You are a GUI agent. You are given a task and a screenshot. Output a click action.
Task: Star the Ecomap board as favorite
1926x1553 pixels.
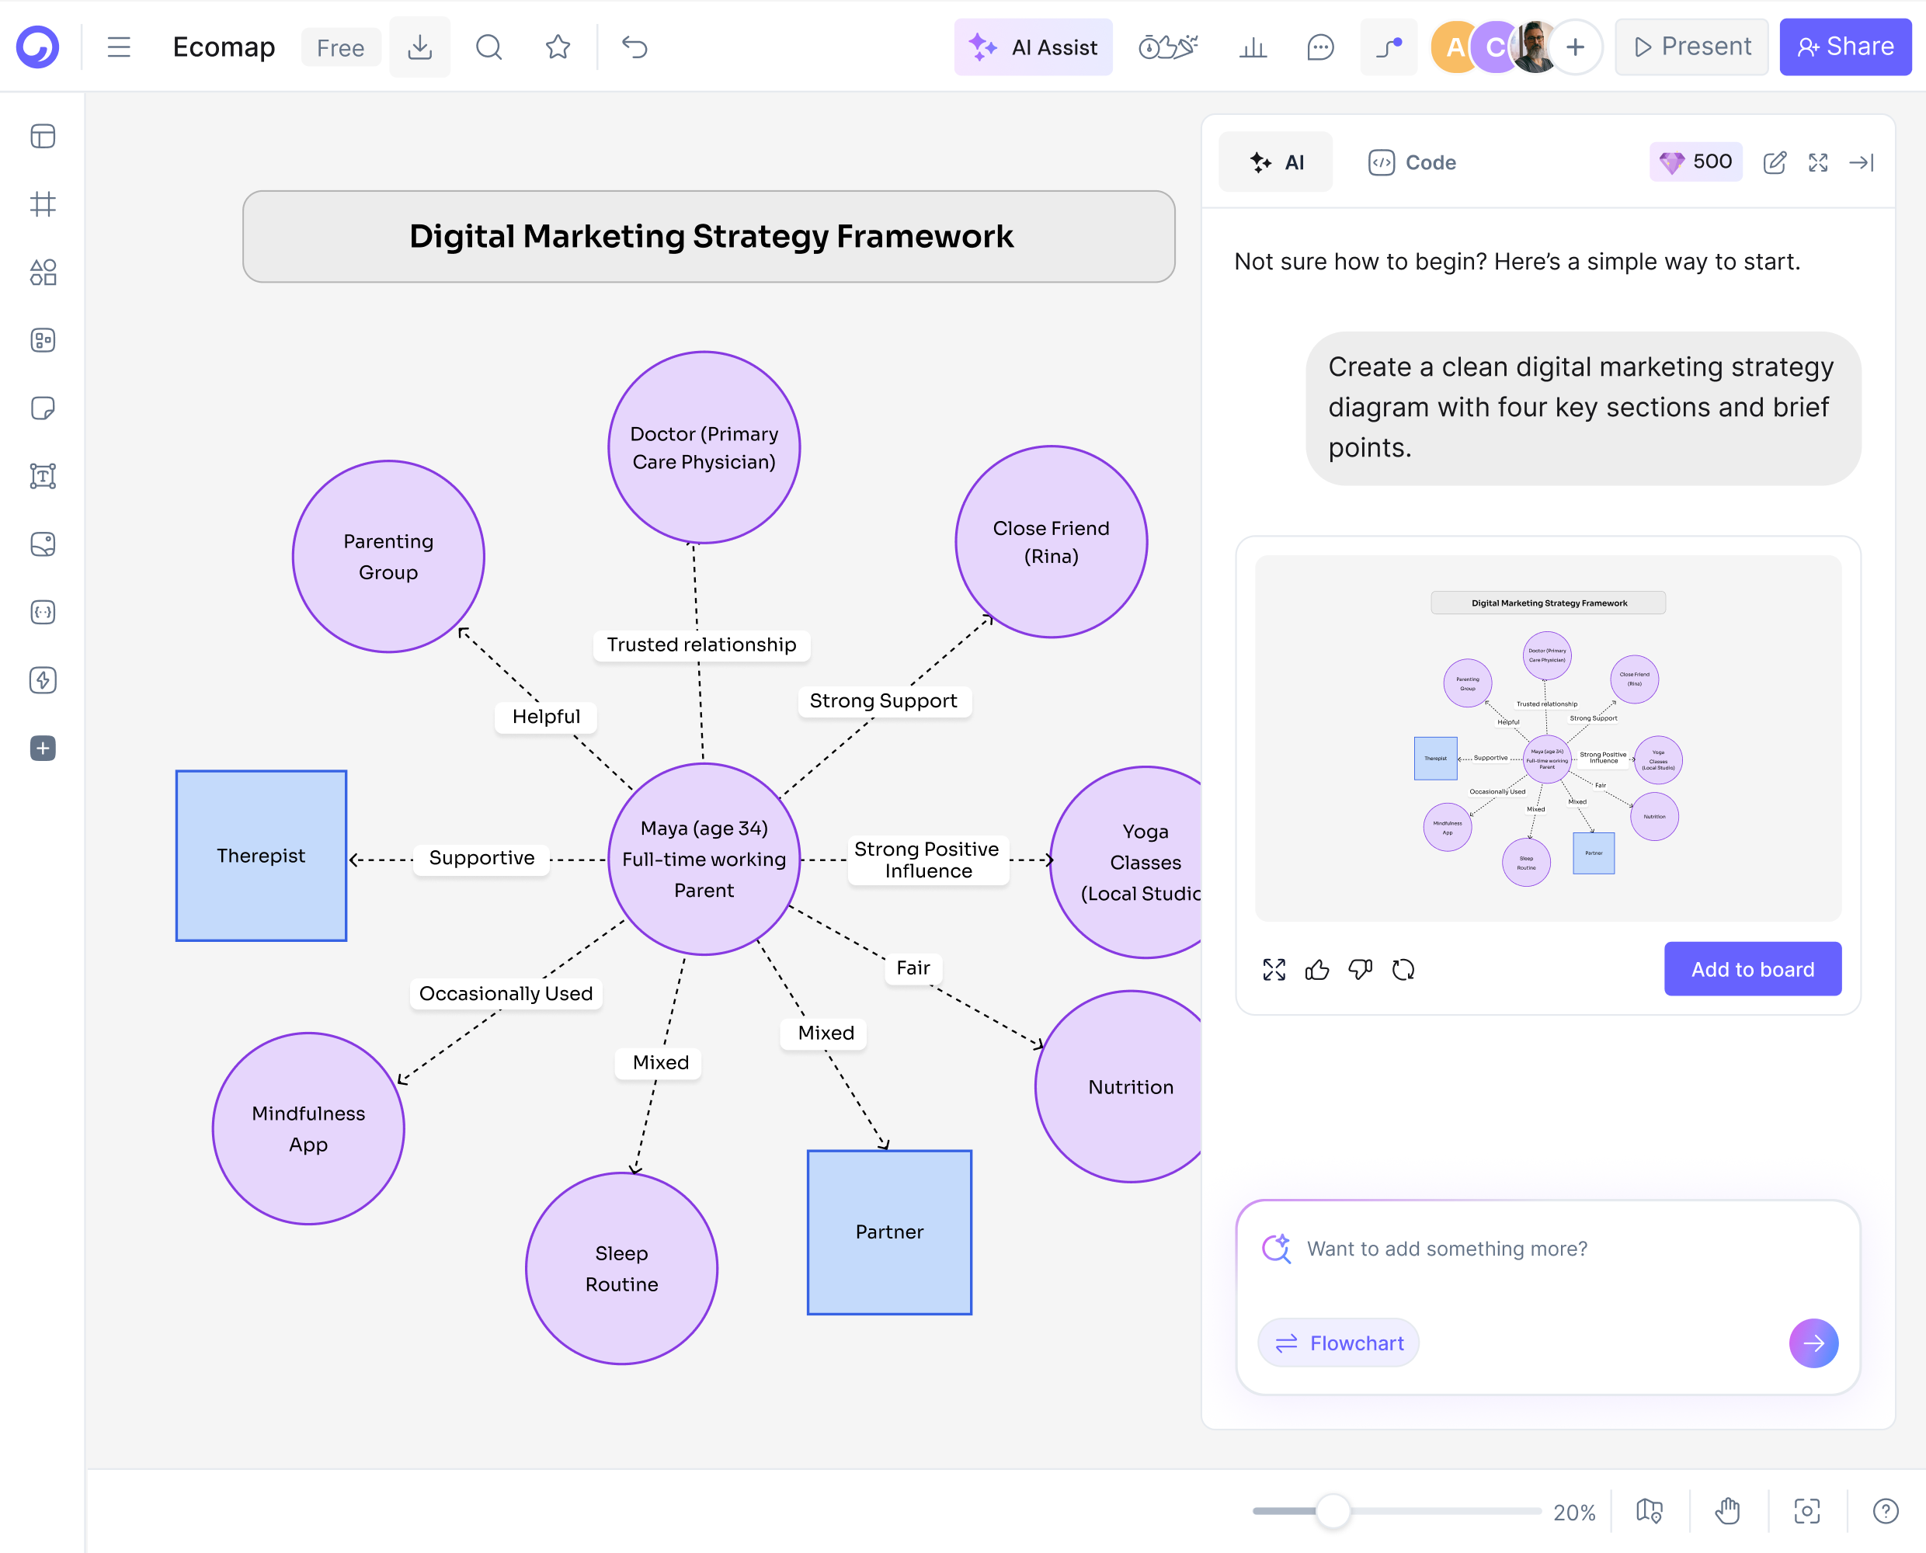[558, 47]
